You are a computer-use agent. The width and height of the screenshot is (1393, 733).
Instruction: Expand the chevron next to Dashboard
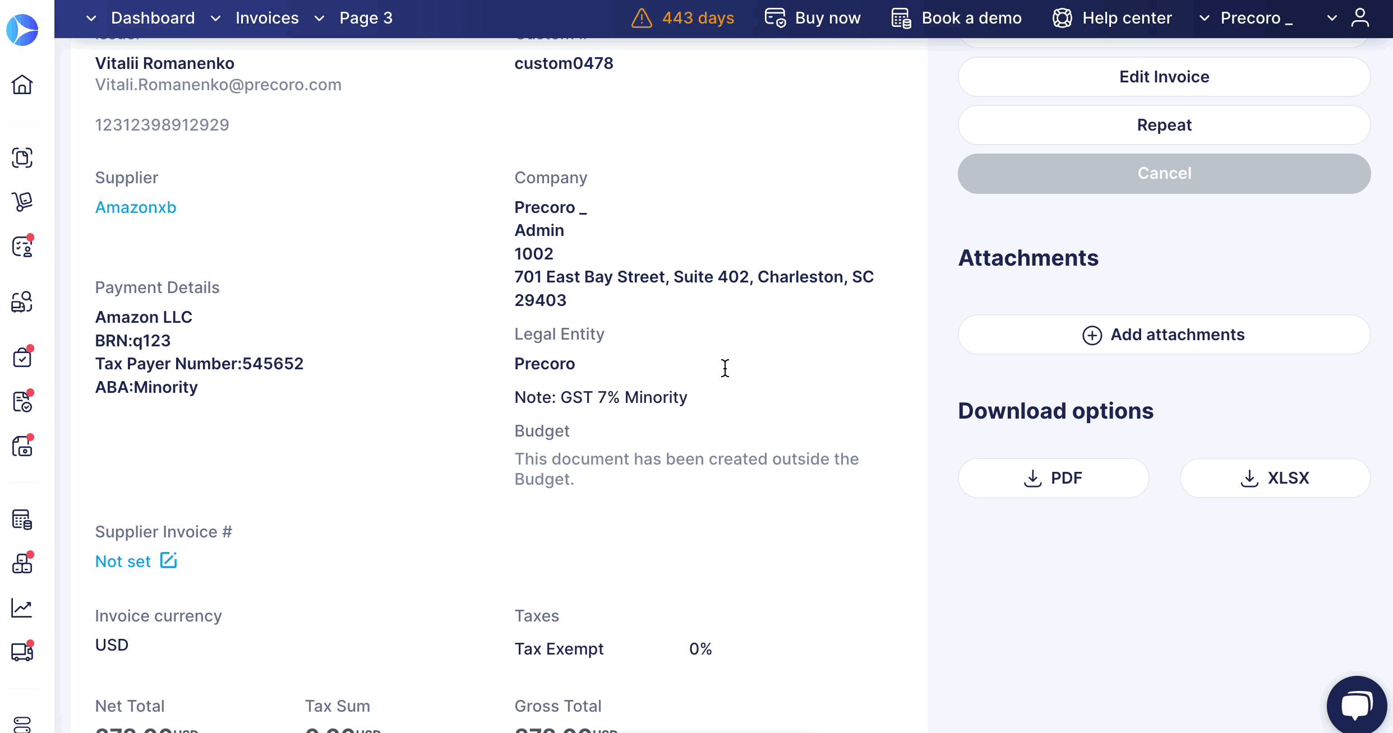coord(91,18)
